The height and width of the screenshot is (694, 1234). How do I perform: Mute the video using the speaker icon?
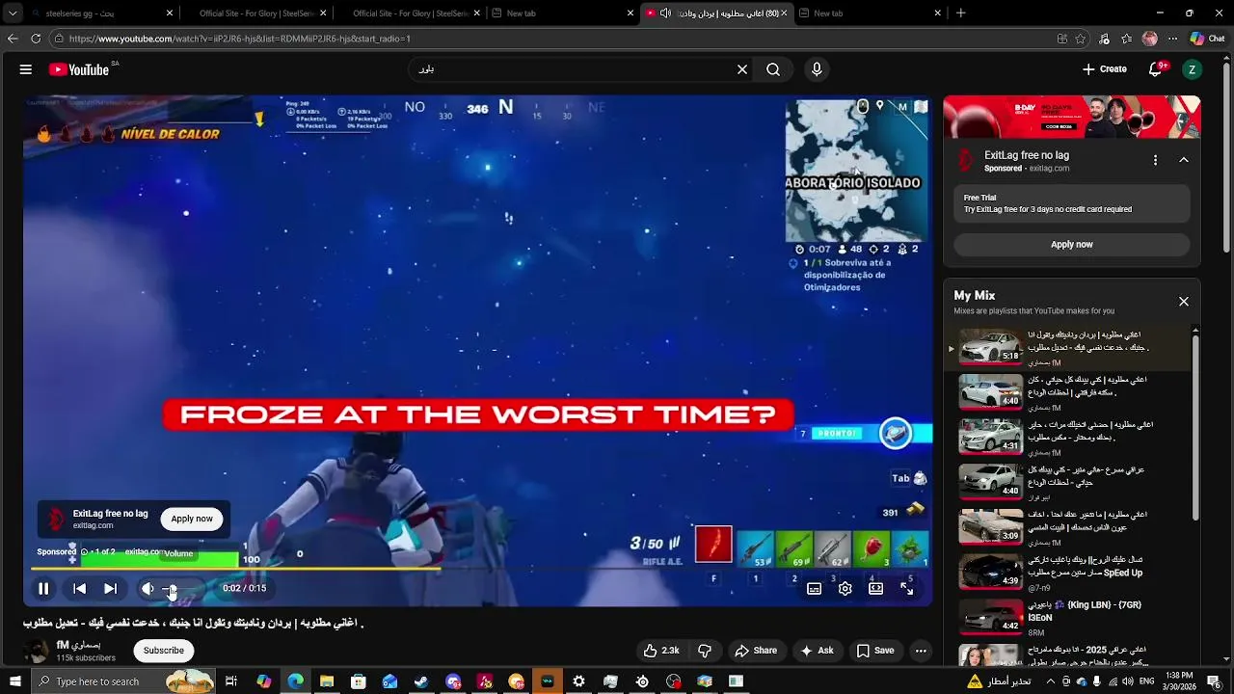[148, 588]
